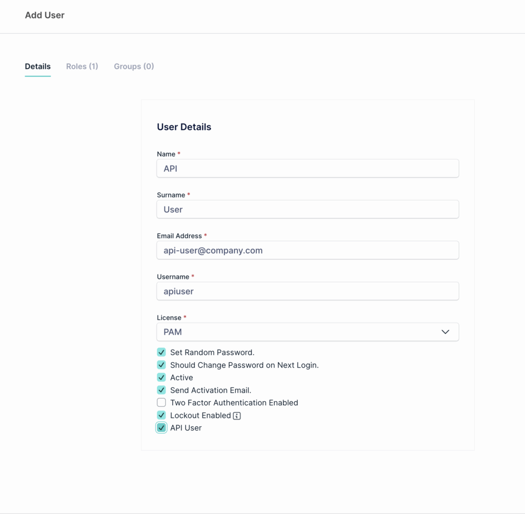The image size is (525, 514).
Task: Click the Surname field containing User
Action: click(x=308, y=209)
